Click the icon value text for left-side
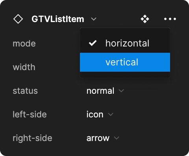This screenshot has height=156, width=189. (95, 114)
